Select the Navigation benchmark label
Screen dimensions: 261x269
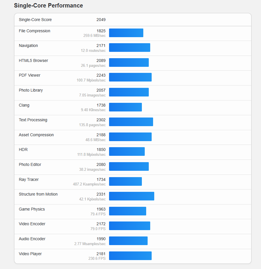click(28, 46)
